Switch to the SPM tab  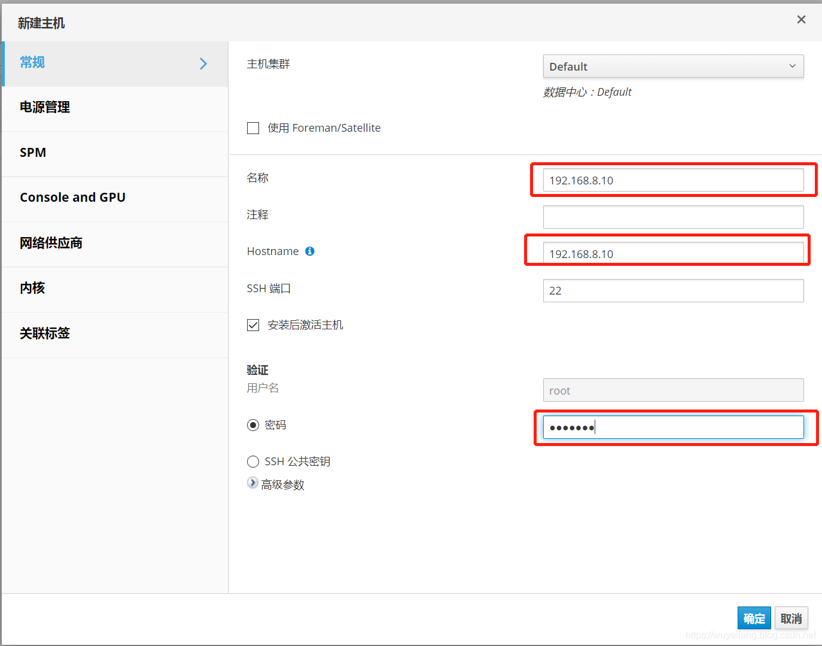[115, 153]
